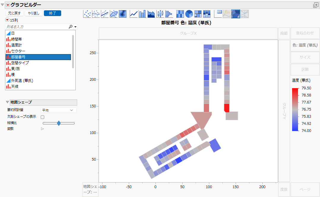Select the Pie chart element icon

tap(189, 14)
